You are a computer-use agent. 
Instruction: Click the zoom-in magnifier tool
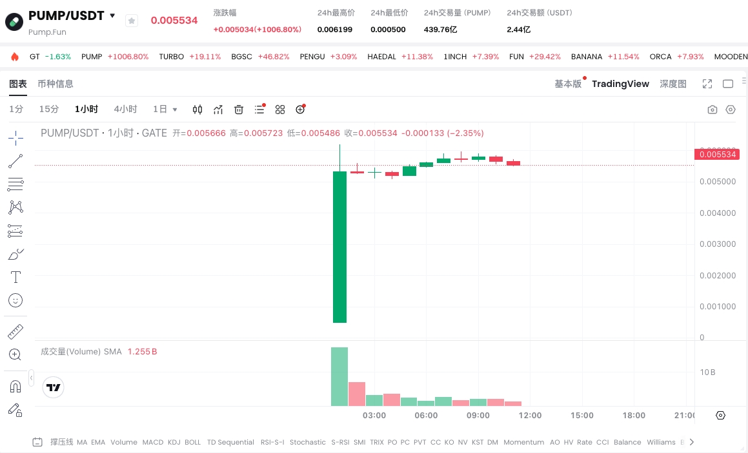coord(15,354)
